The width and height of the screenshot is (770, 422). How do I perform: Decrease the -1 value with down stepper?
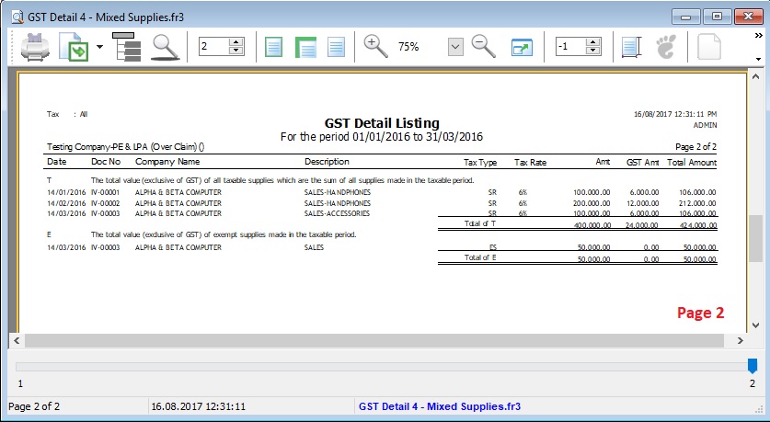point(592,51)
